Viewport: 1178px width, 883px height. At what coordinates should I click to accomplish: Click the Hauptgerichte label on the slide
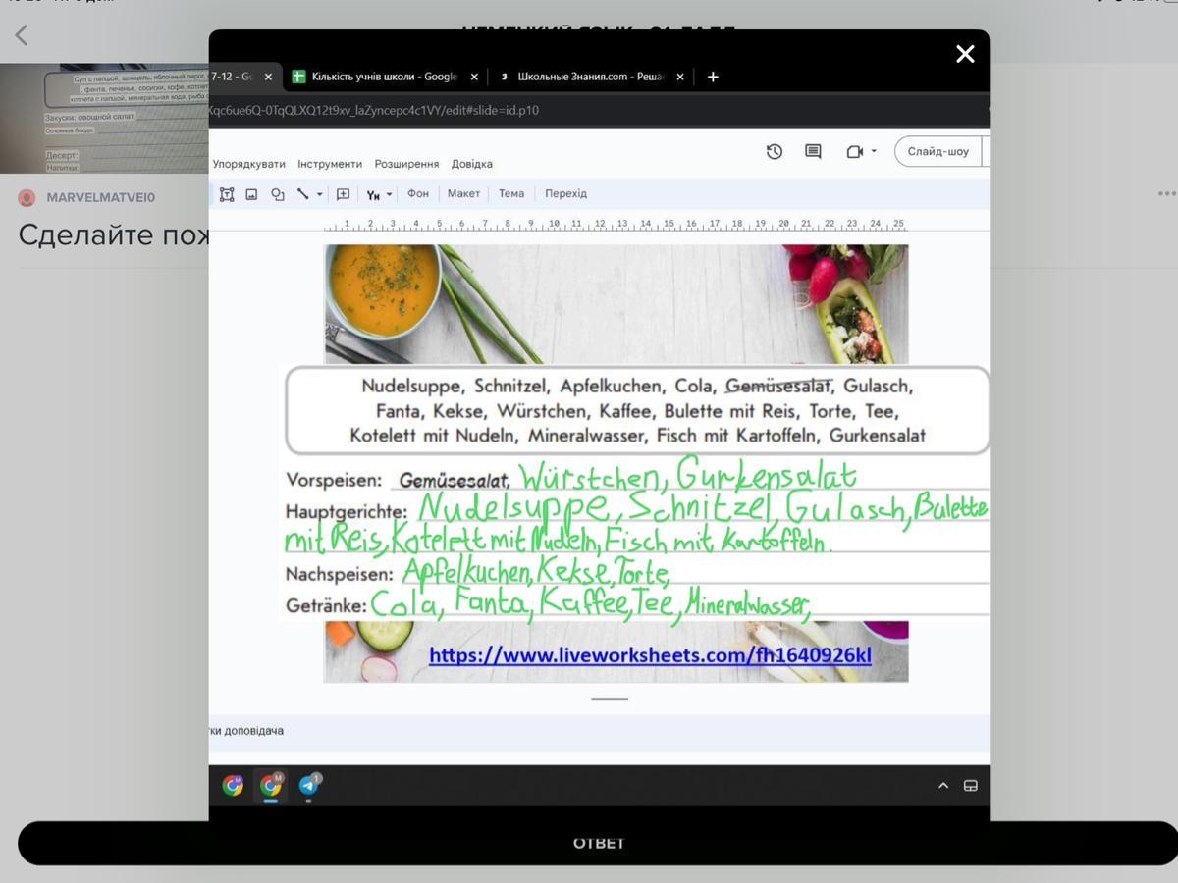tap(347, 511)
